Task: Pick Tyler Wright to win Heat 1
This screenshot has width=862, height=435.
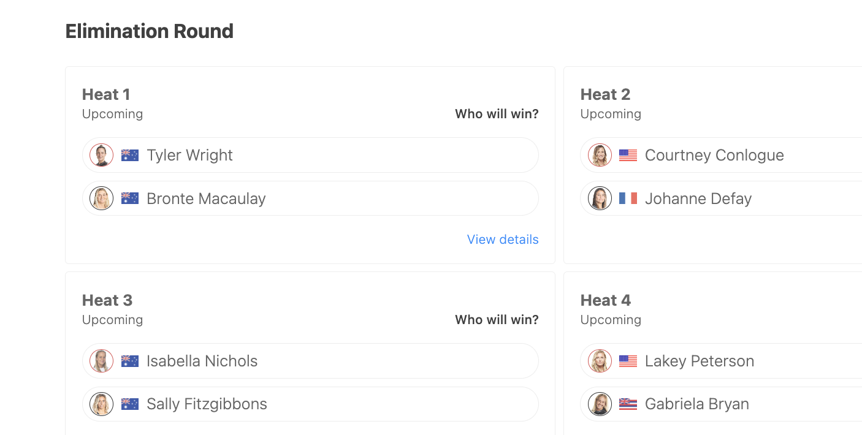Action: 310,155
